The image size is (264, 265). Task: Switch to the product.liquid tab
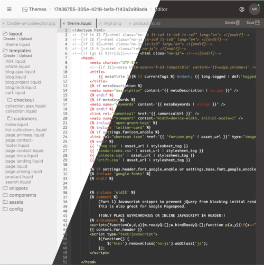tap(147, 23)
